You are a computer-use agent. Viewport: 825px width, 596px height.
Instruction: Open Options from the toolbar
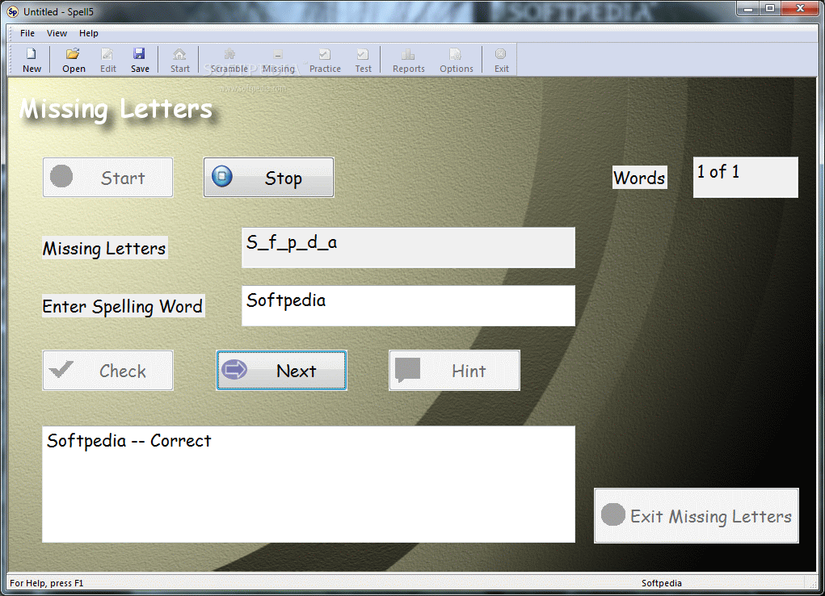point(457,60)
